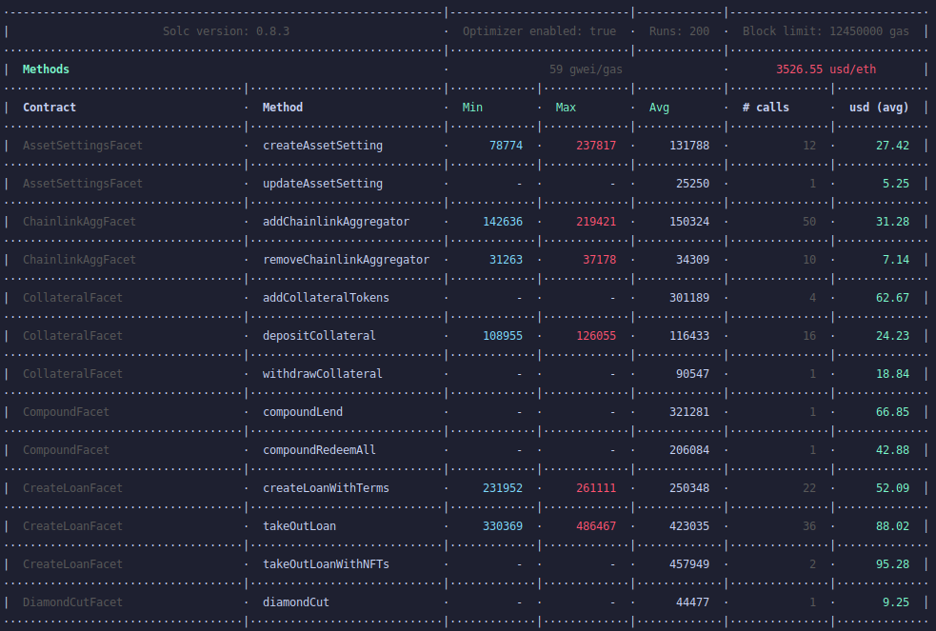The height and width of the screenshot is (631, 936).
Task: Select createLoanWithTerms min value 231952
Action: click(x=503, y=488)
